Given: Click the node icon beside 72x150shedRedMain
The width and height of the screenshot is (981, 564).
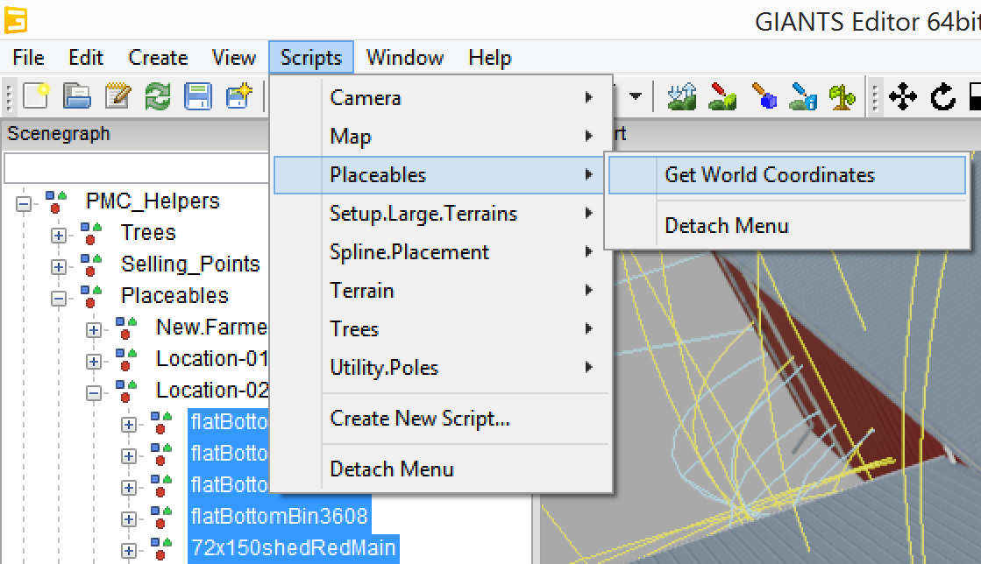Looking at the screenshot, I should click(x=161, y=548).
